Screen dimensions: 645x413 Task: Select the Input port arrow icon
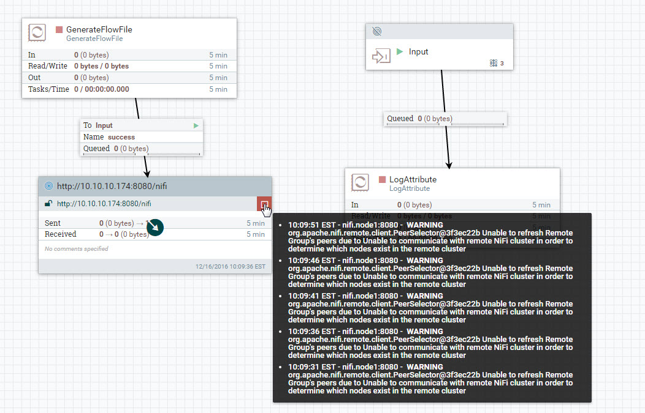pos(381,55)
